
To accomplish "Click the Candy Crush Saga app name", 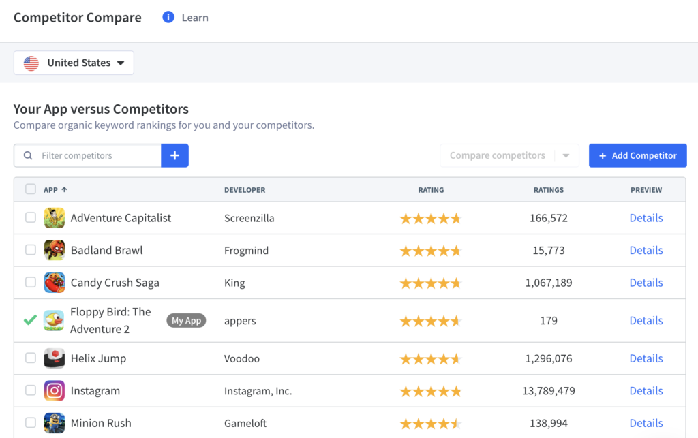I will [x=115, y=283].
